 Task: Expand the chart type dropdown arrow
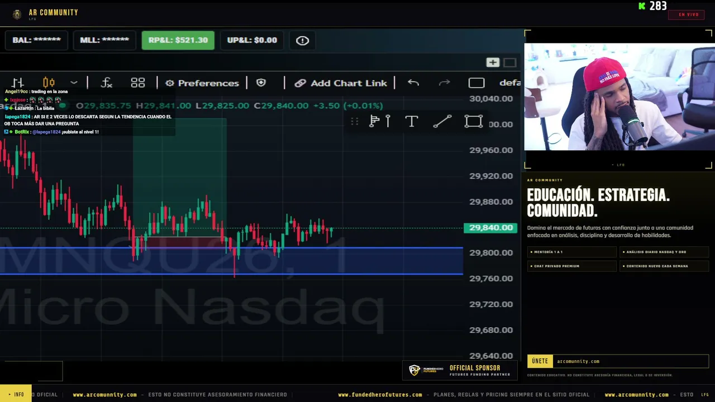74,83
